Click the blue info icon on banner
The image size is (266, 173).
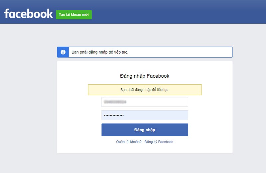[63, 52]
